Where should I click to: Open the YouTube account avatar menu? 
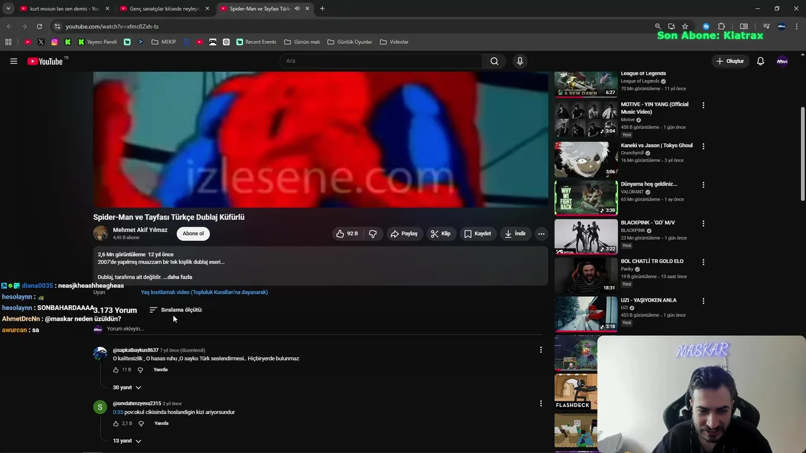[x=782, y=61]
